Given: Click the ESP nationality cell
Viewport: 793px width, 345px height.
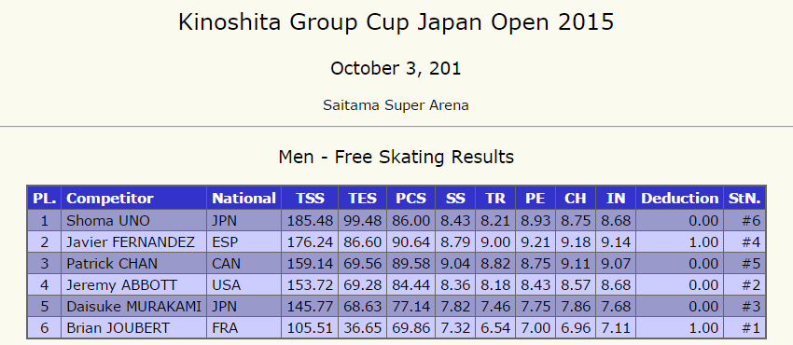Looking at the screenshot, I should point(244,242).
